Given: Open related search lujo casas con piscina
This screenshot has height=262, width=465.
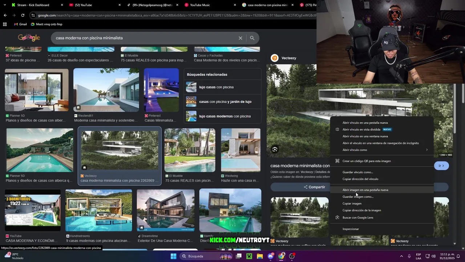Looking at the screenshot, I should pyautogui.click(x=222, y=87).
